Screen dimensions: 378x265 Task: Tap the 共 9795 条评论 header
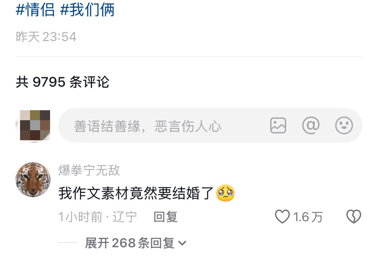click(x=62, y=82)
